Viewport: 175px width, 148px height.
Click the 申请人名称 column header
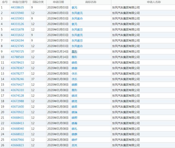click(x=154, y=2)
